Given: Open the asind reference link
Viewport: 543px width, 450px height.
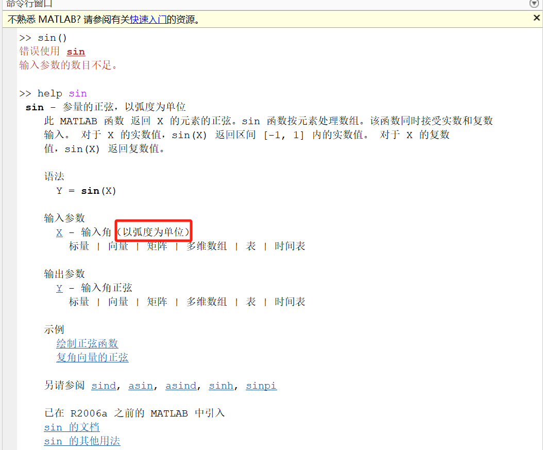Looking at the screenshot, I should pyautogui.click(x=181, y=386).
